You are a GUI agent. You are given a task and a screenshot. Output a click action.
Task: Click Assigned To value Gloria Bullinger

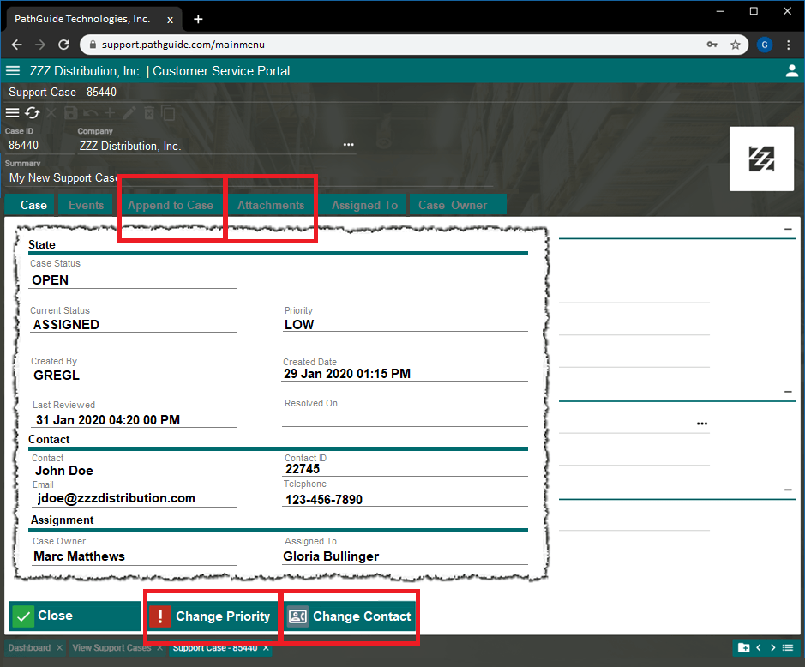331,556
